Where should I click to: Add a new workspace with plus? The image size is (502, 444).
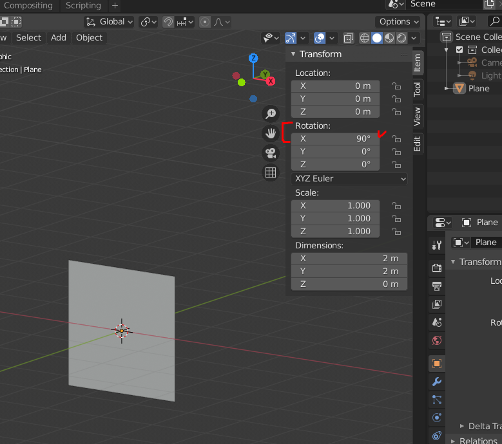click(x=115, y=5)
